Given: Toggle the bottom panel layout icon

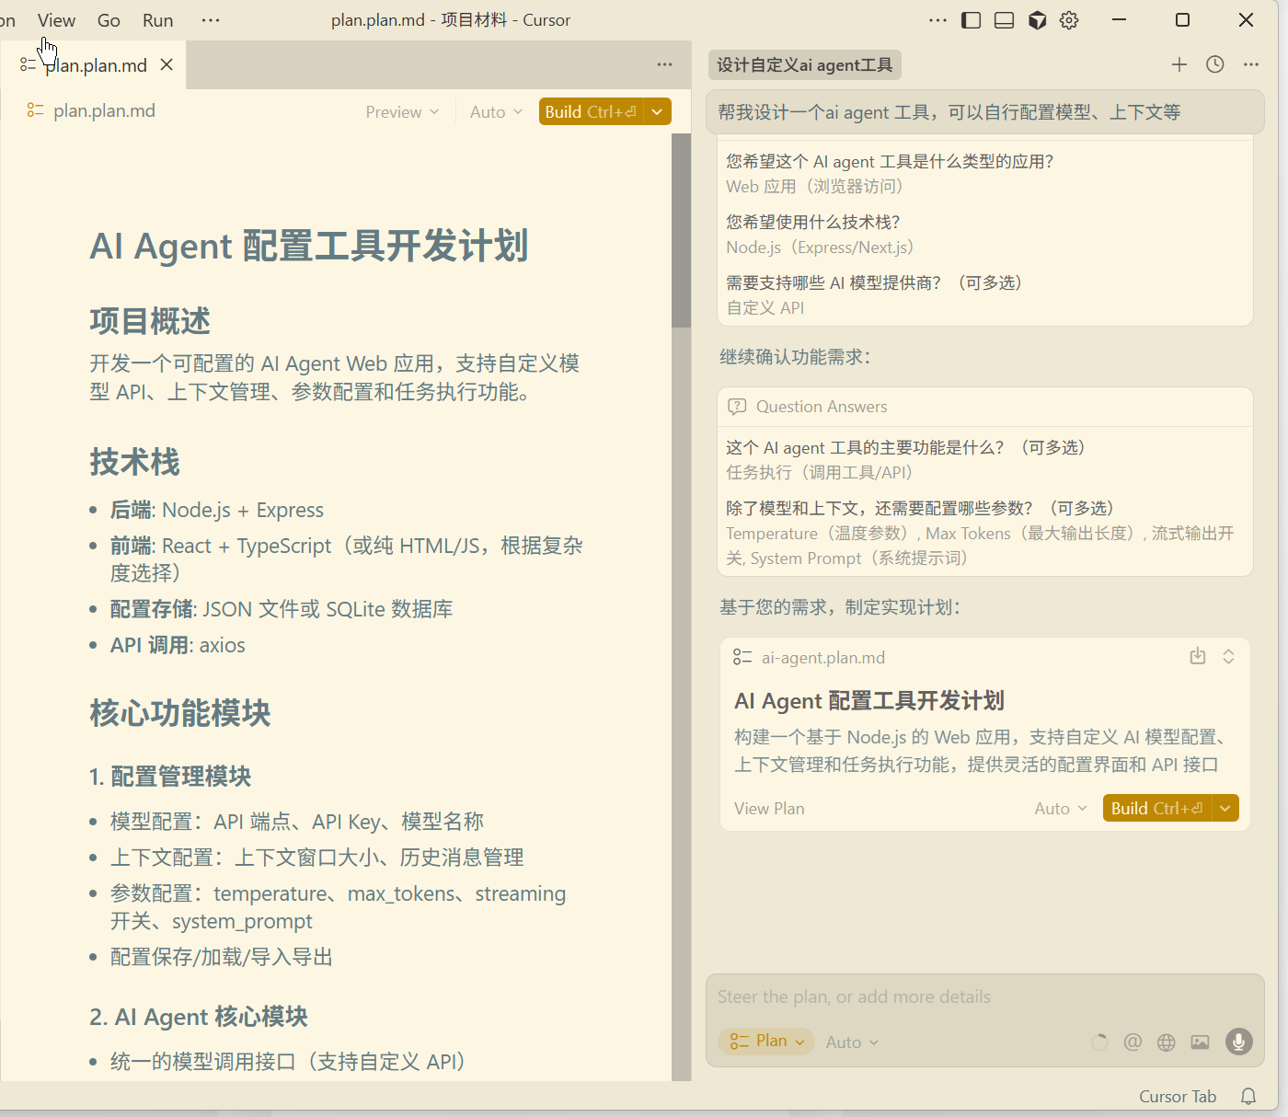Looking at the screenshot, I should pyautogui.click(x=1004, y=20).
